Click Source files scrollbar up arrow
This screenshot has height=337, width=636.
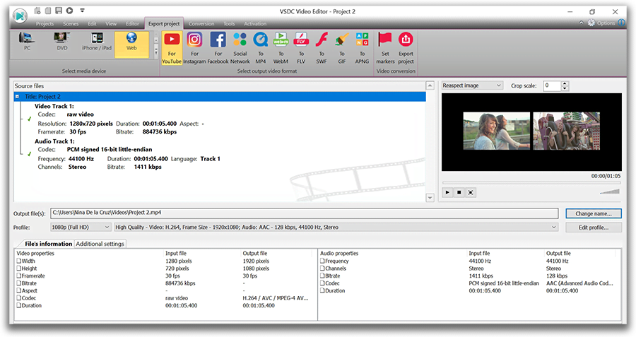click(x=430, y=85)
